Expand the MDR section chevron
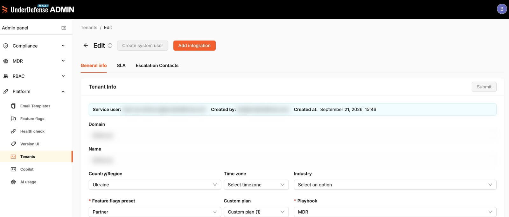Image resolution: width=509 pixels, height=217 pixels. (x=63, y=61)
